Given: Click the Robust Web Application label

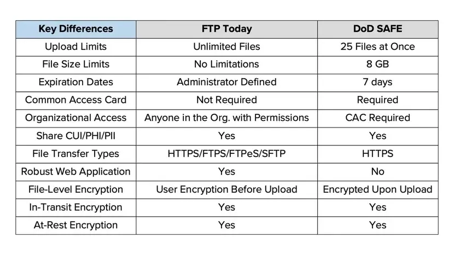Looking at the screenshot, I should pos(75,171).
